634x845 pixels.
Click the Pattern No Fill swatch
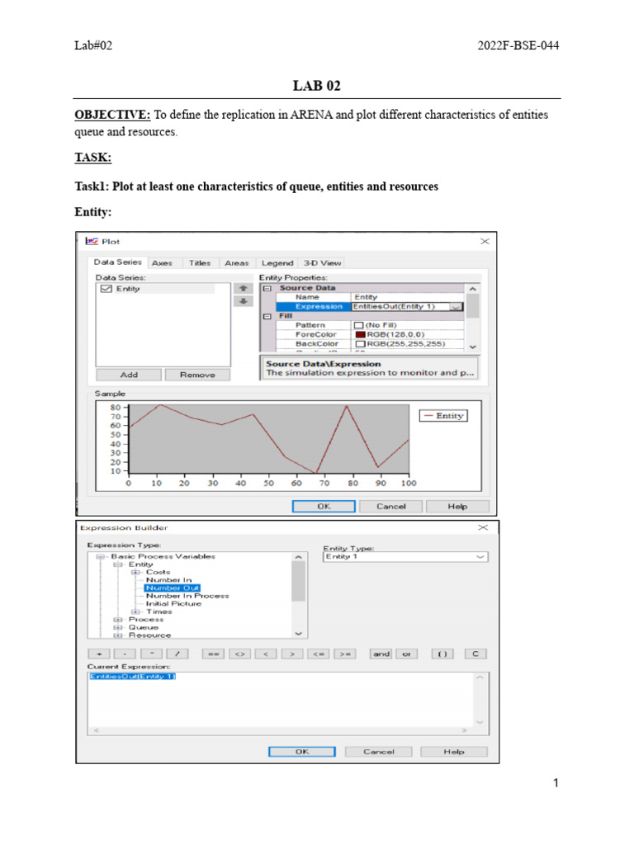point(358,325)
